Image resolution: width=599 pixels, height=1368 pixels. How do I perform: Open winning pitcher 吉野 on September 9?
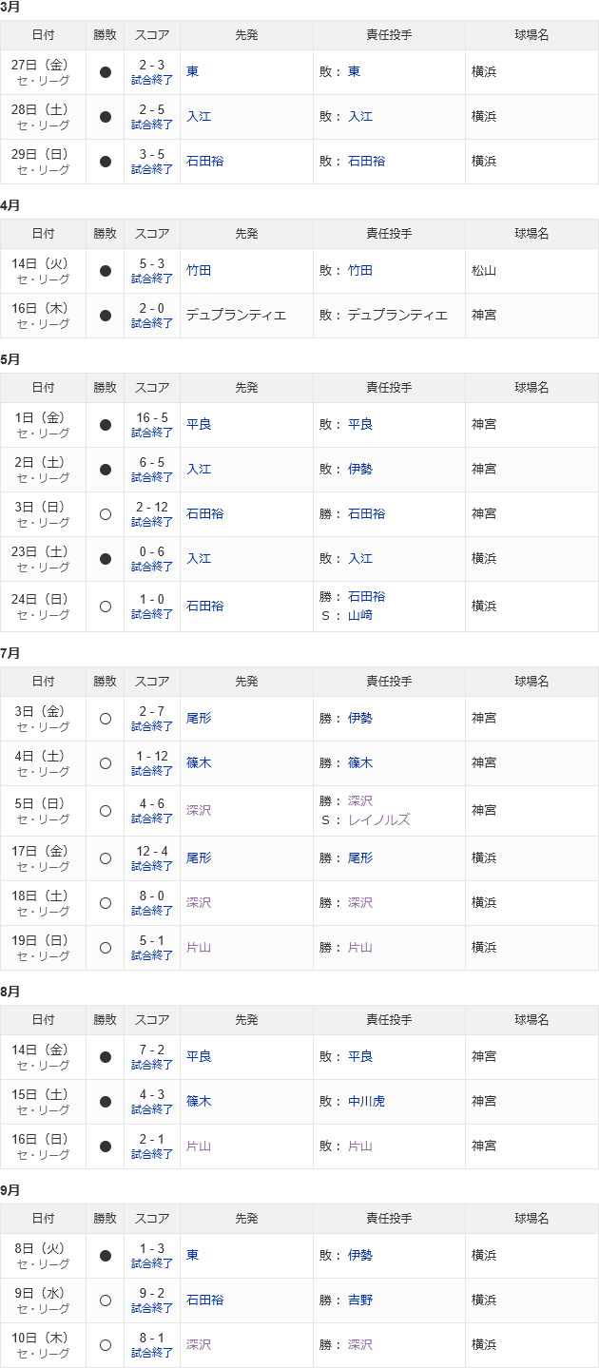tap(360, 1300)
